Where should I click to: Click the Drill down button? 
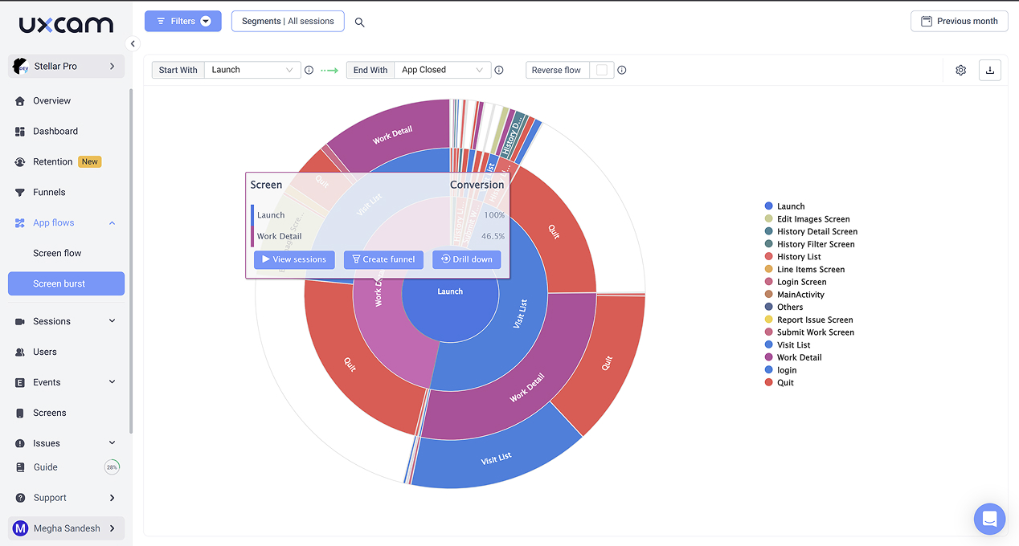pyautogui.click(x=466, y=259)
